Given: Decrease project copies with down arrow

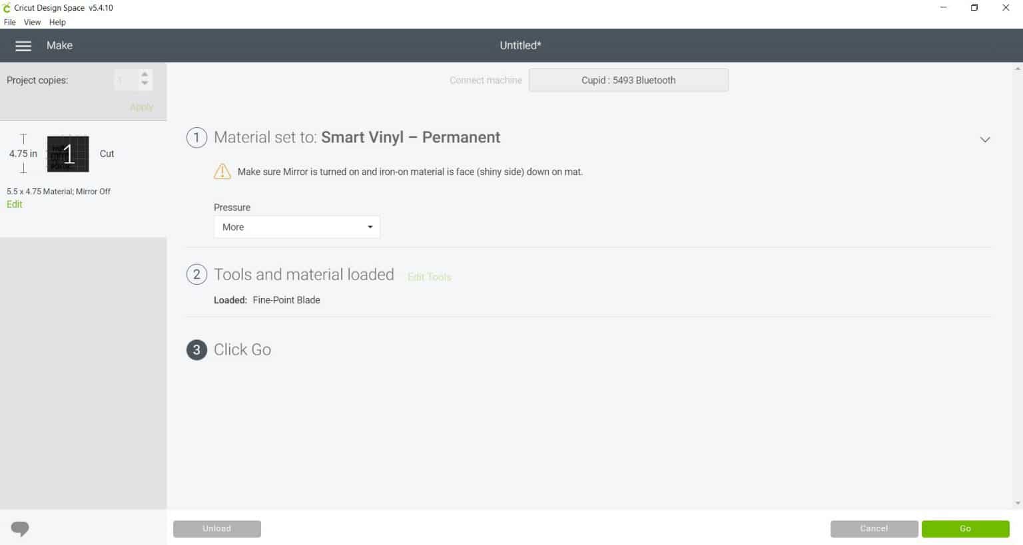Looking at the screenshot, I should [145, 84].
